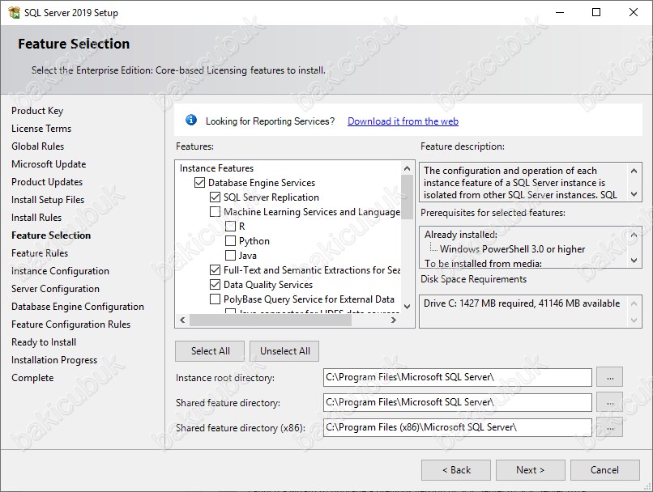The image size is (653, 492).
Task: Browse for Shared feature directory
Action: 610,402
